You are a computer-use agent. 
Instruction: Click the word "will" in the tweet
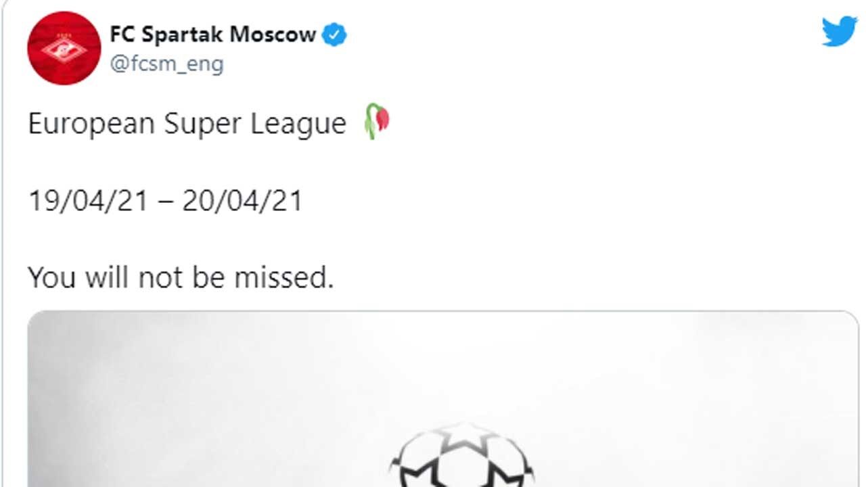coord(108,277)
